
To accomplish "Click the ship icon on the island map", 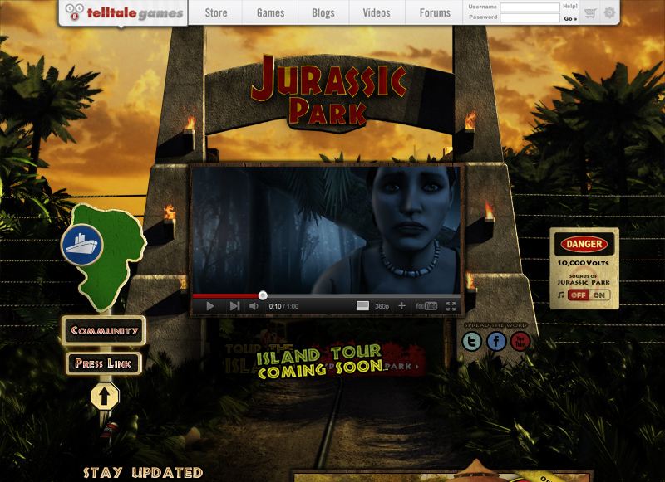I will coord(81,245).
